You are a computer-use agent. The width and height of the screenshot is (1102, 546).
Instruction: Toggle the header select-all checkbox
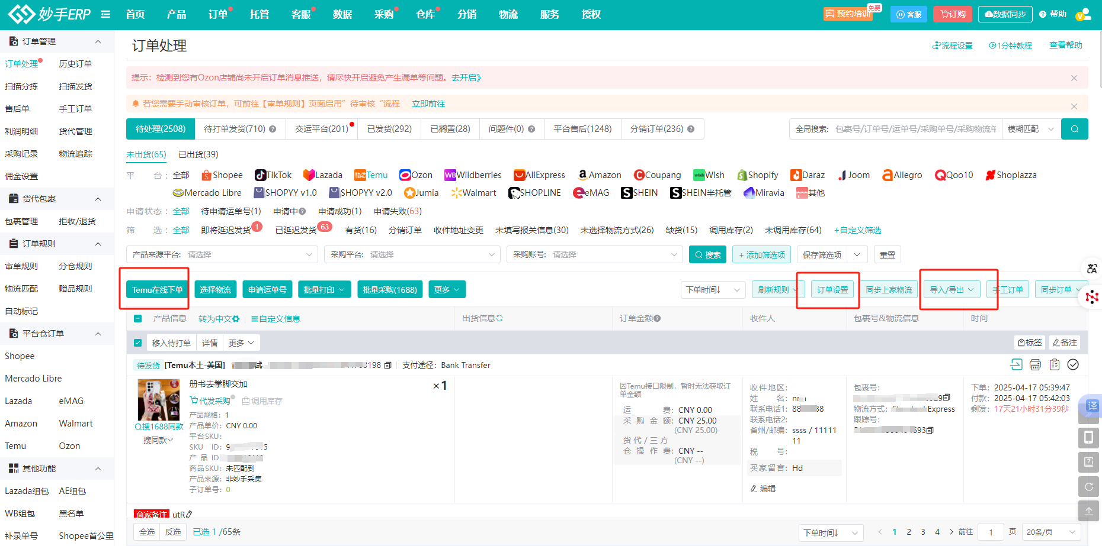pyautogui.click(x=137, y=319)
